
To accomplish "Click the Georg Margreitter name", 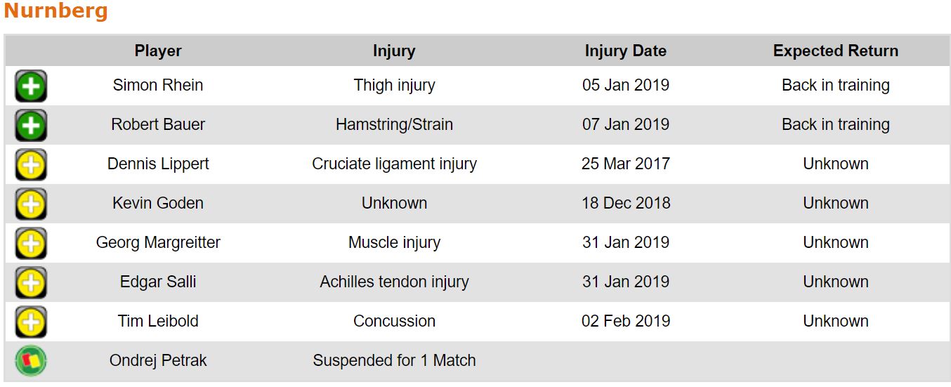I will click(158, 243).
